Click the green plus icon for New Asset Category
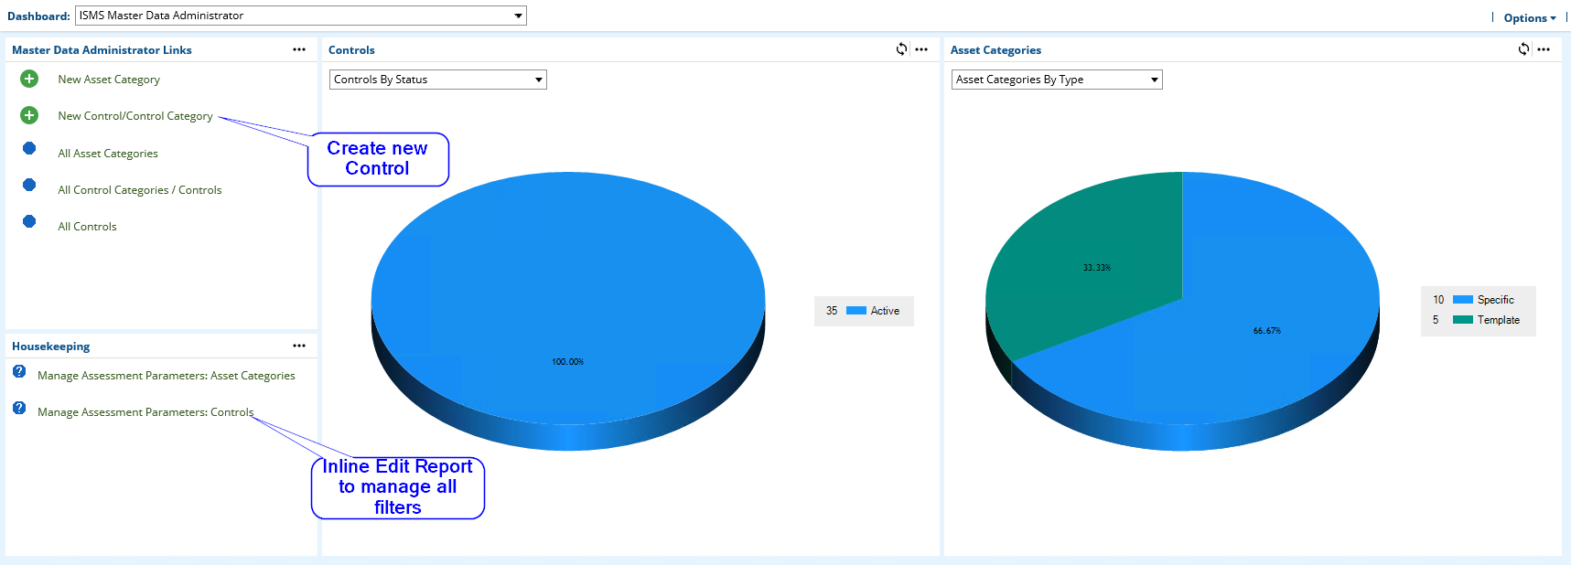 tap(29, 79)
